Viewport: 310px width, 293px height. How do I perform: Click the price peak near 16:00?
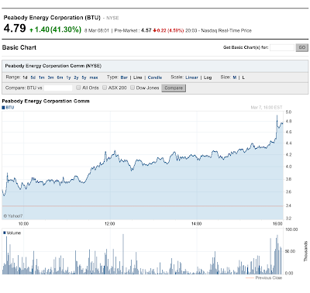pos(277,115)
